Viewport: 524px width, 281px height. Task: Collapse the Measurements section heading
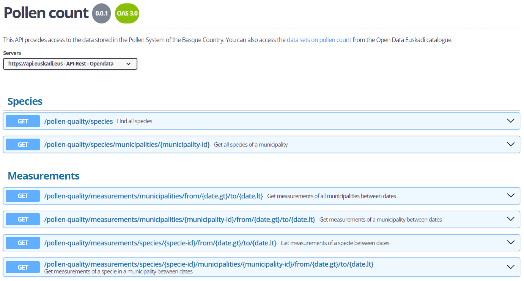[x=44, y=176]
